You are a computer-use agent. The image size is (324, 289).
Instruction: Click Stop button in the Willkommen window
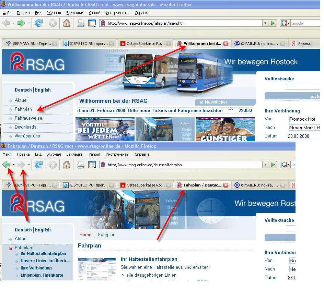click(x=53, y=23)
